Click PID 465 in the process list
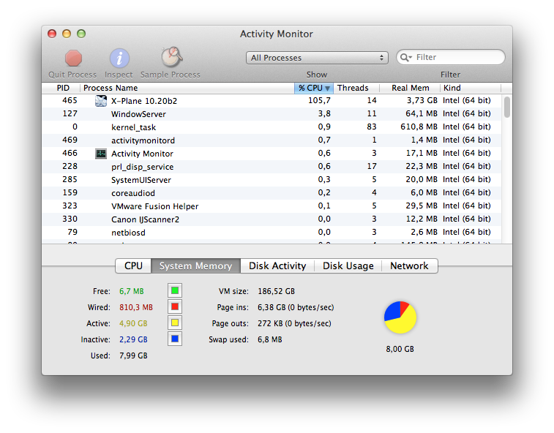Viewport: 554px width, 433px height. [70, 101]
